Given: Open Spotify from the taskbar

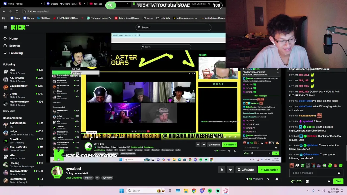Looking at the screenshot, I should pyautogui.click(x=210, y=191).
